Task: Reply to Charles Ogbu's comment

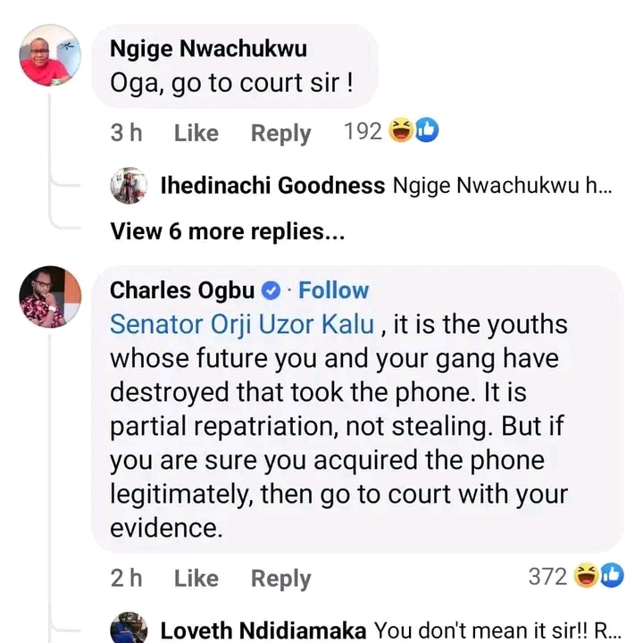Action: 280,578
